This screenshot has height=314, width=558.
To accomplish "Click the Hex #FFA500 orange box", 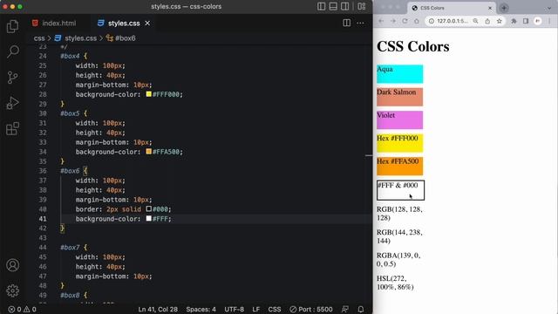I will click(x=399, y=166).
